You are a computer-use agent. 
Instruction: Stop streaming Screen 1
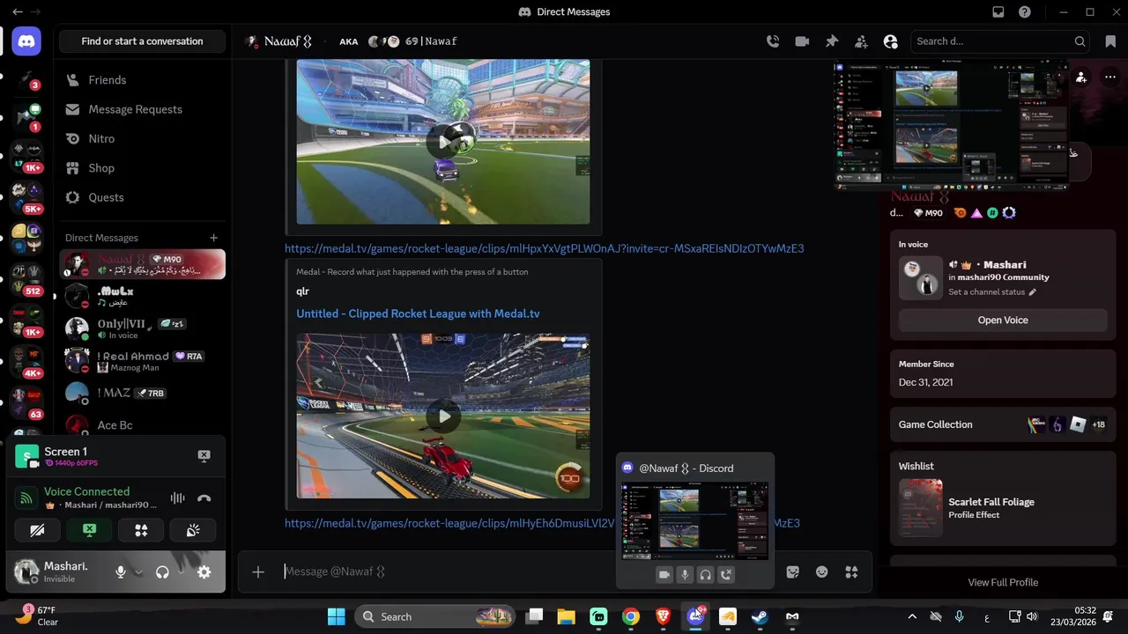tap(204, 456)
